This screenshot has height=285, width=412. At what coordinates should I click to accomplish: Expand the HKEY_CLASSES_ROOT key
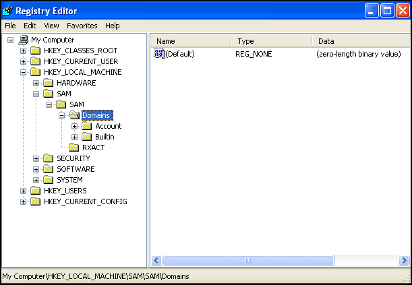23,51
